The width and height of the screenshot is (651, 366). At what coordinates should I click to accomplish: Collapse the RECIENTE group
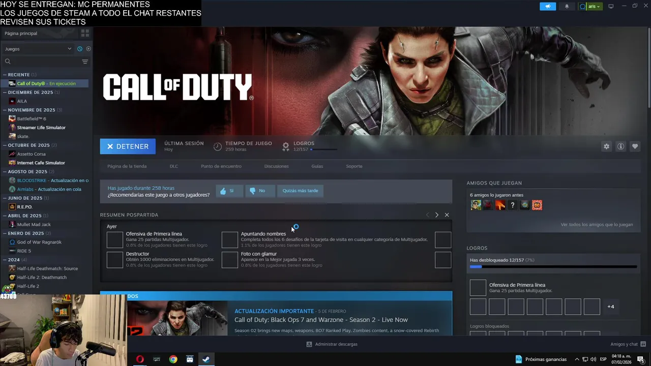[5, 75]
